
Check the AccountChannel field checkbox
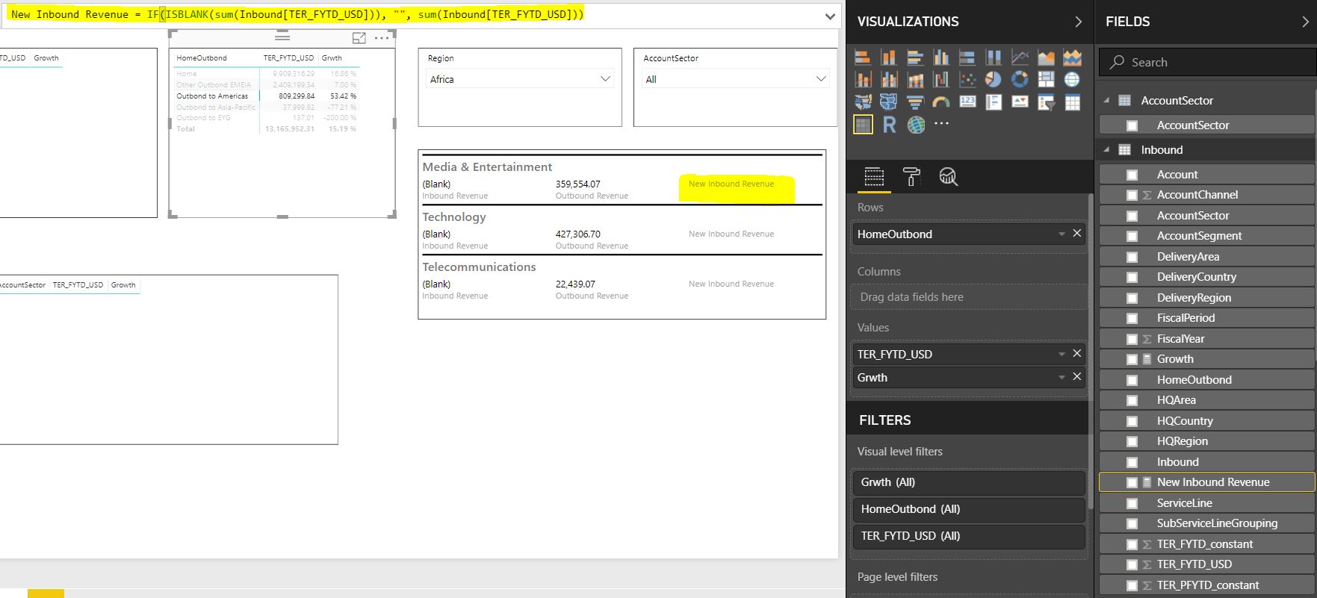(1132, 195)
